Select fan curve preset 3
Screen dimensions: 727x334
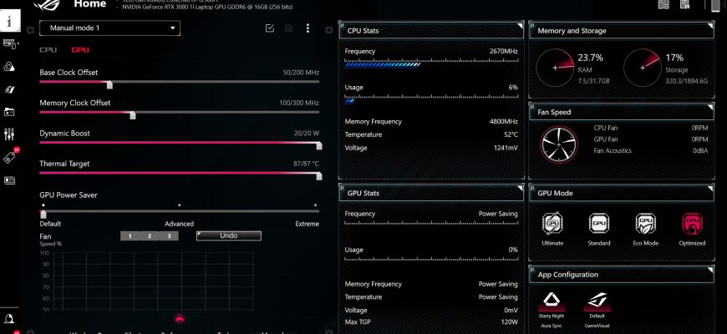coord(169,236)
